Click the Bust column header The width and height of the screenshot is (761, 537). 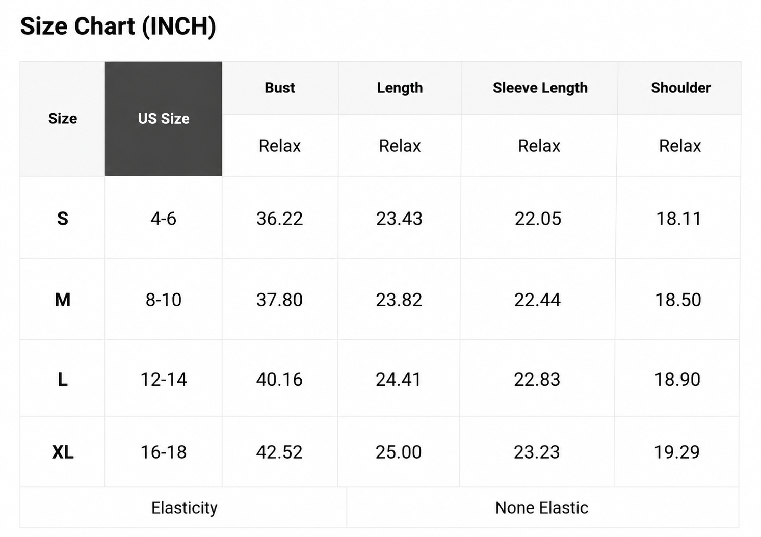click(x=280, y=88)
